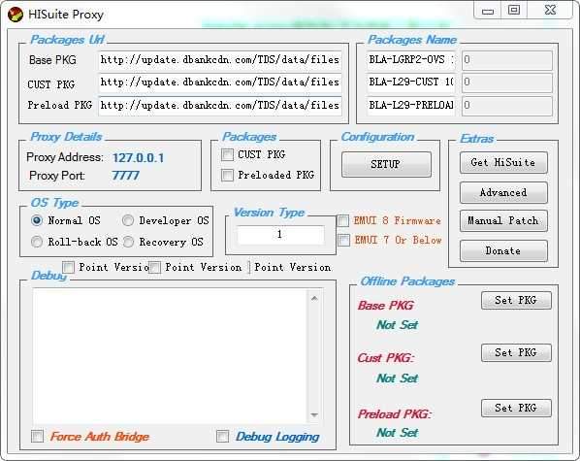Maximize the HiSuite Proxy window
Screen dimensions: 580x461
[514, 10]
